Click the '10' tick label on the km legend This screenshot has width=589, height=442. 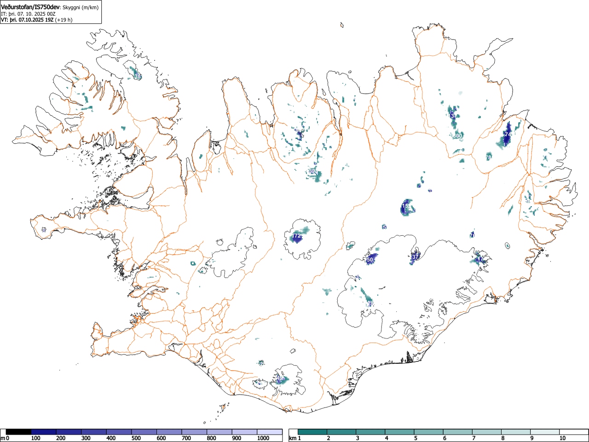562,438
